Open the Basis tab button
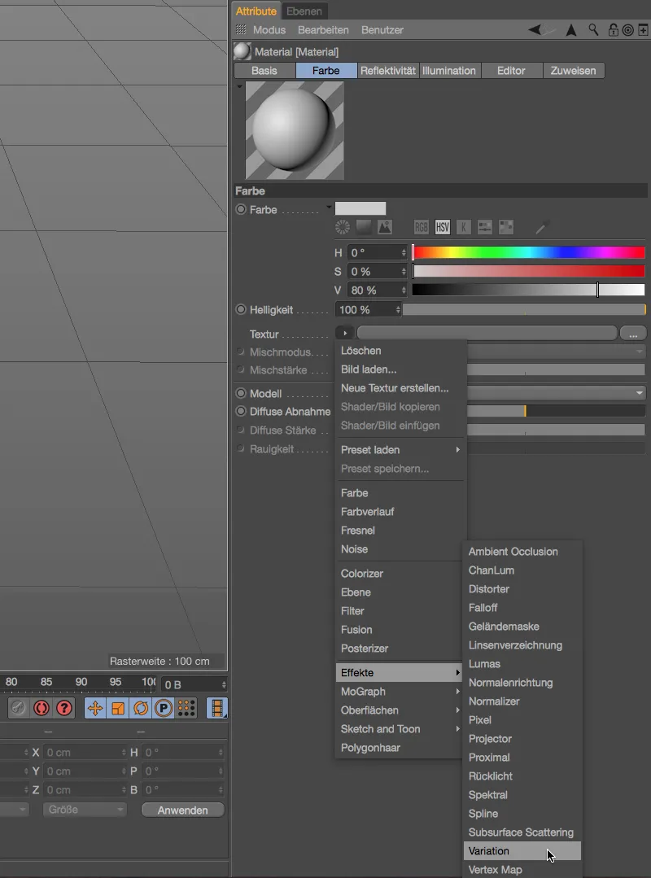Screen dimensions: 651x878 pyautogui.click(x=264, y=71)
